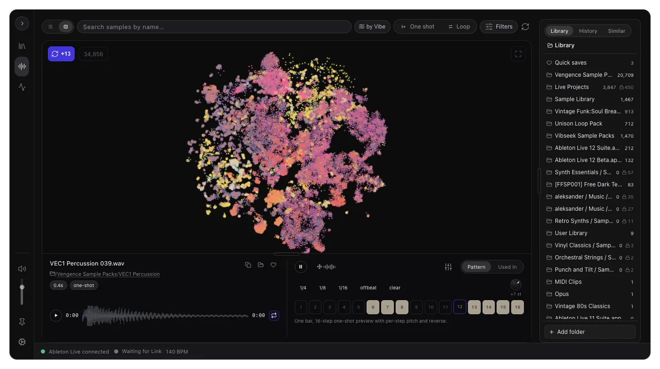Open the Unison Loop Pack folder
Screen dimensions: 660x369
(x=590, y=124)
